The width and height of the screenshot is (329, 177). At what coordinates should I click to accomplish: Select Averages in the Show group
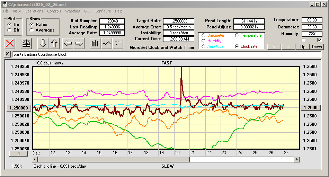point(32,30)
